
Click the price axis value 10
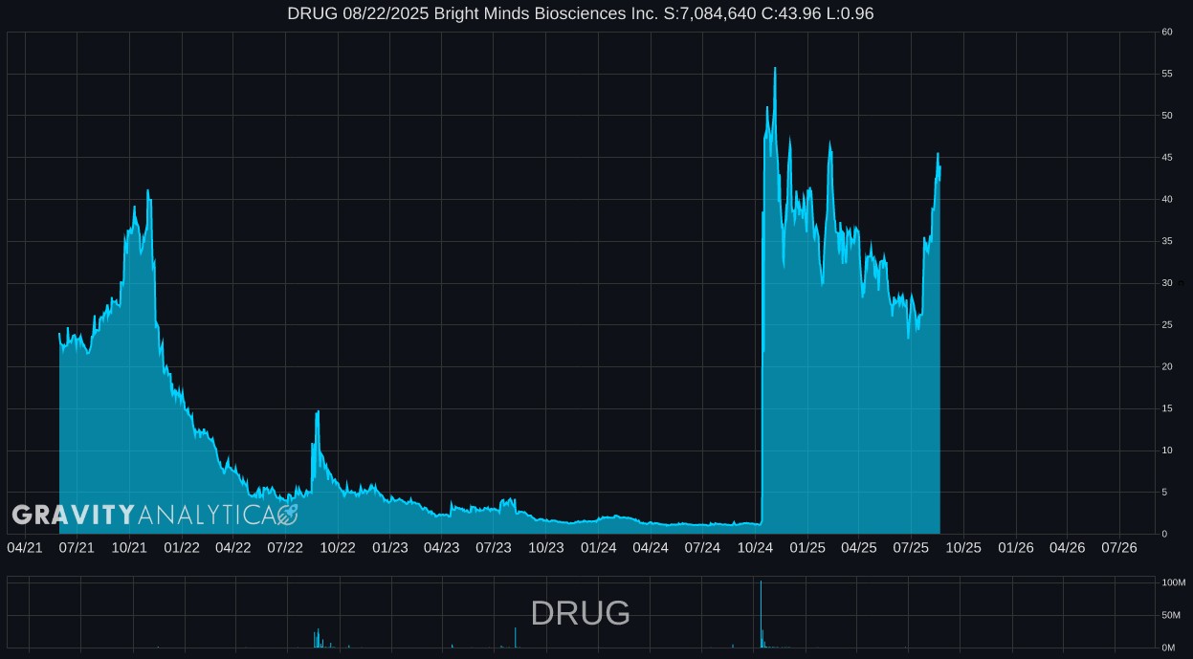point(1167,450)
